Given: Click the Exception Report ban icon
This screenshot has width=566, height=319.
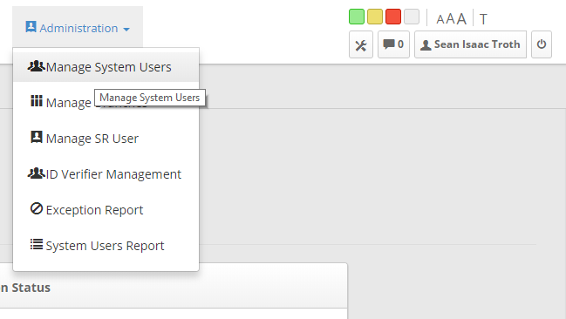Looking at the screenshot, I should click(37, 208).
